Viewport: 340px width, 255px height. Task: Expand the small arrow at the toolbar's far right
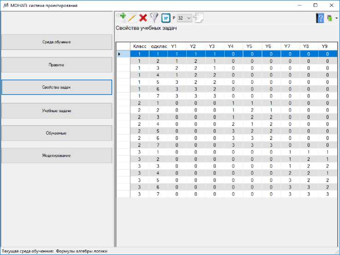(x=336, y=18)
